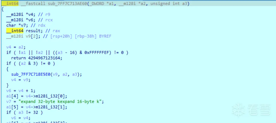The image size is (276, 123).
Task: Click the 'v6 = v4 + 1;' statement
Action: [21, 91]
